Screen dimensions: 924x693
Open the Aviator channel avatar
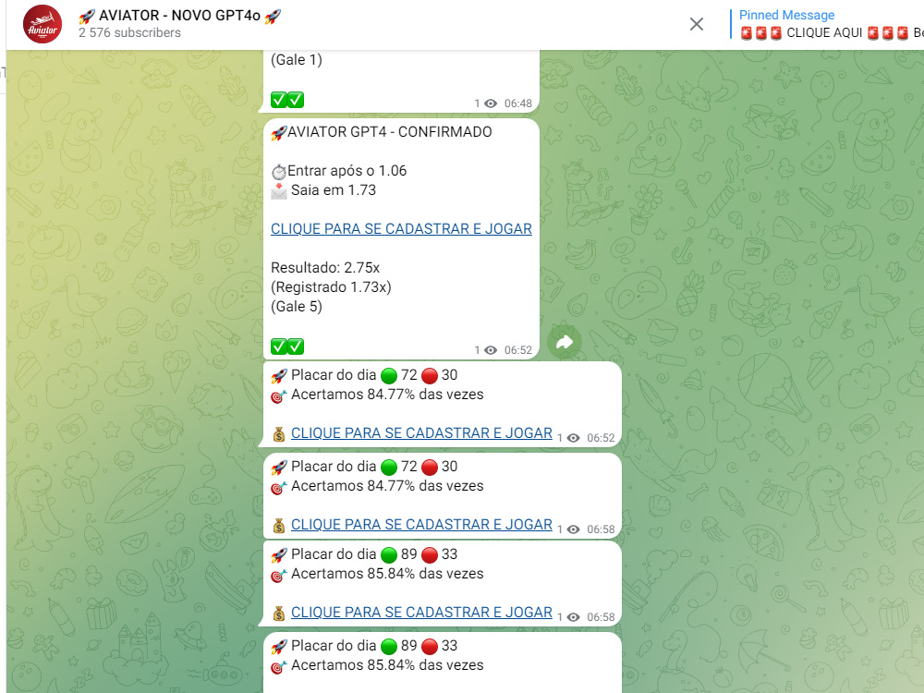(x=43, y=25)
